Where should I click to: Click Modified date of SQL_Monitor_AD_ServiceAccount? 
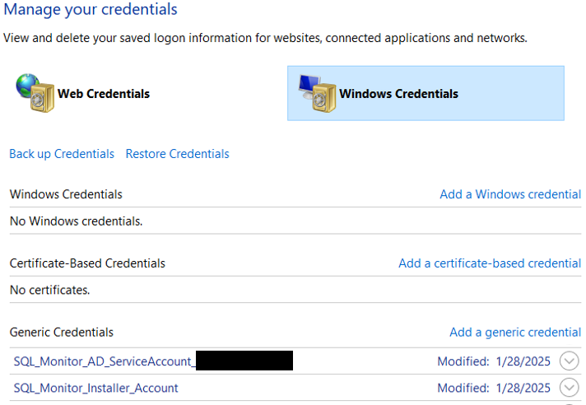click(x=494, y=361)
